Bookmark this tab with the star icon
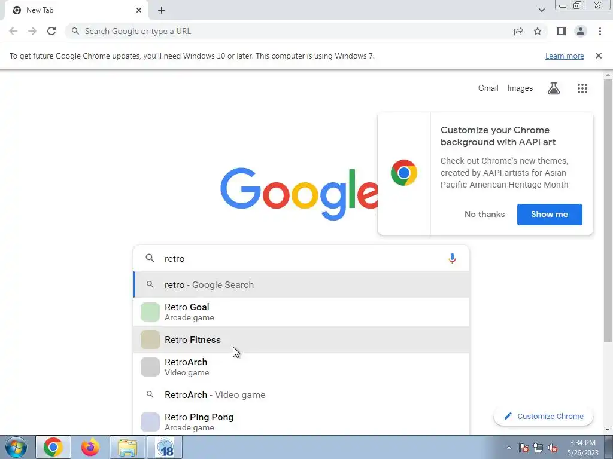The image size is (613, 459). pos(538,31)
